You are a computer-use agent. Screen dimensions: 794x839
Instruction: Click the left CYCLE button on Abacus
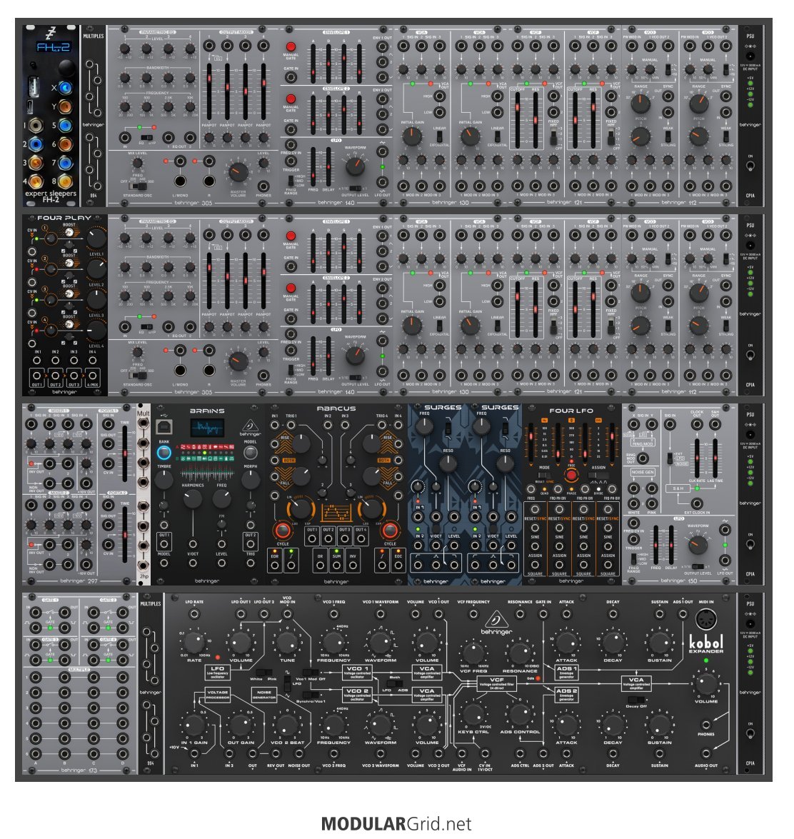tap(283, 531)
